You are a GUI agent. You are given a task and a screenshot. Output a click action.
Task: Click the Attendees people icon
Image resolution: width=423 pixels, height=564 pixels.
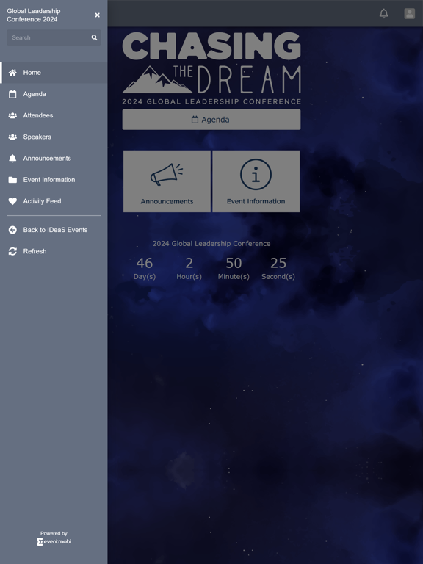point(12,115)
